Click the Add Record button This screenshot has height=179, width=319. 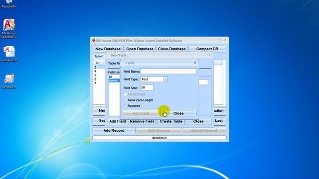coord(114,130)
